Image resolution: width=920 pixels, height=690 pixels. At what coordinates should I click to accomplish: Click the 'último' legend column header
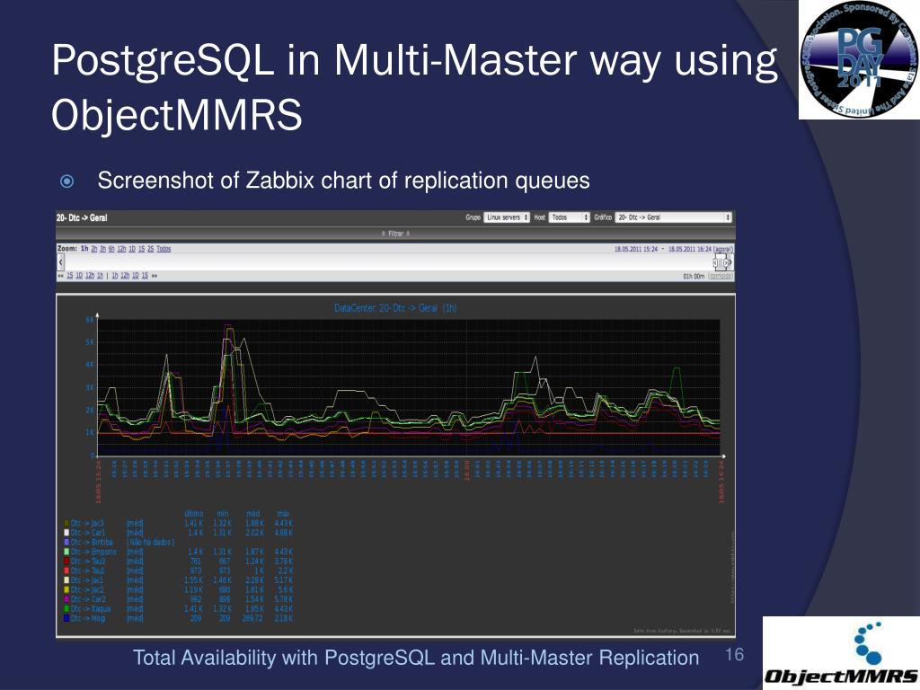(x=194, y=513)
